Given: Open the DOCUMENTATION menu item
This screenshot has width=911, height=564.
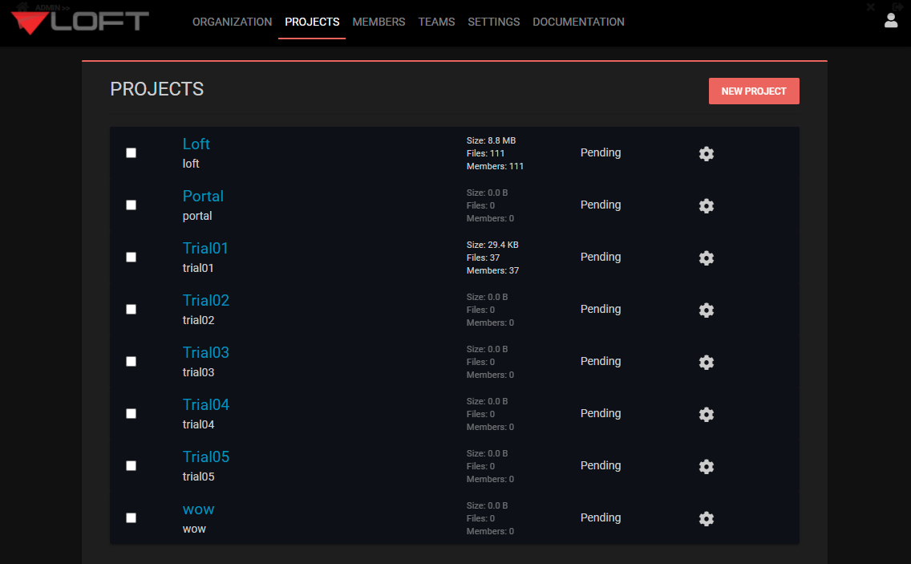Looking at the screenshot, I should 578,22.
